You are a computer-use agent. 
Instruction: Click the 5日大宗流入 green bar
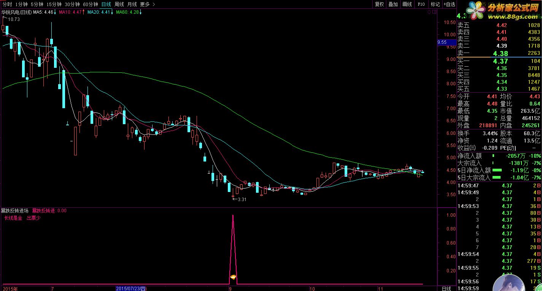pos(497,177)
